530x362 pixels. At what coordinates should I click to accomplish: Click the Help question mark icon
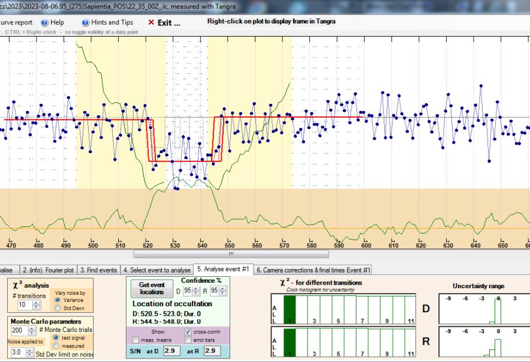point(45,22)
